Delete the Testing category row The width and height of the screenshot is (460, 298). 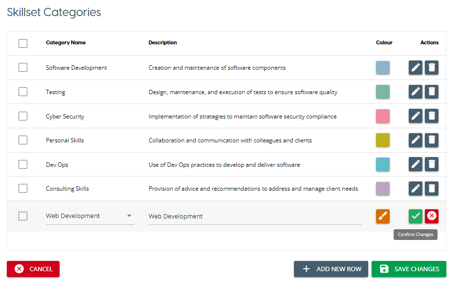click(x=431, y=92)
